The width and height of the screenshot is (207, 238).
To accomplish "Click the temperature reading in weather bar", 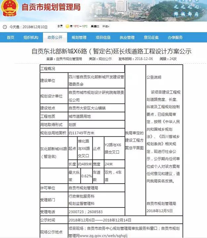I will [x=80, y=26].
